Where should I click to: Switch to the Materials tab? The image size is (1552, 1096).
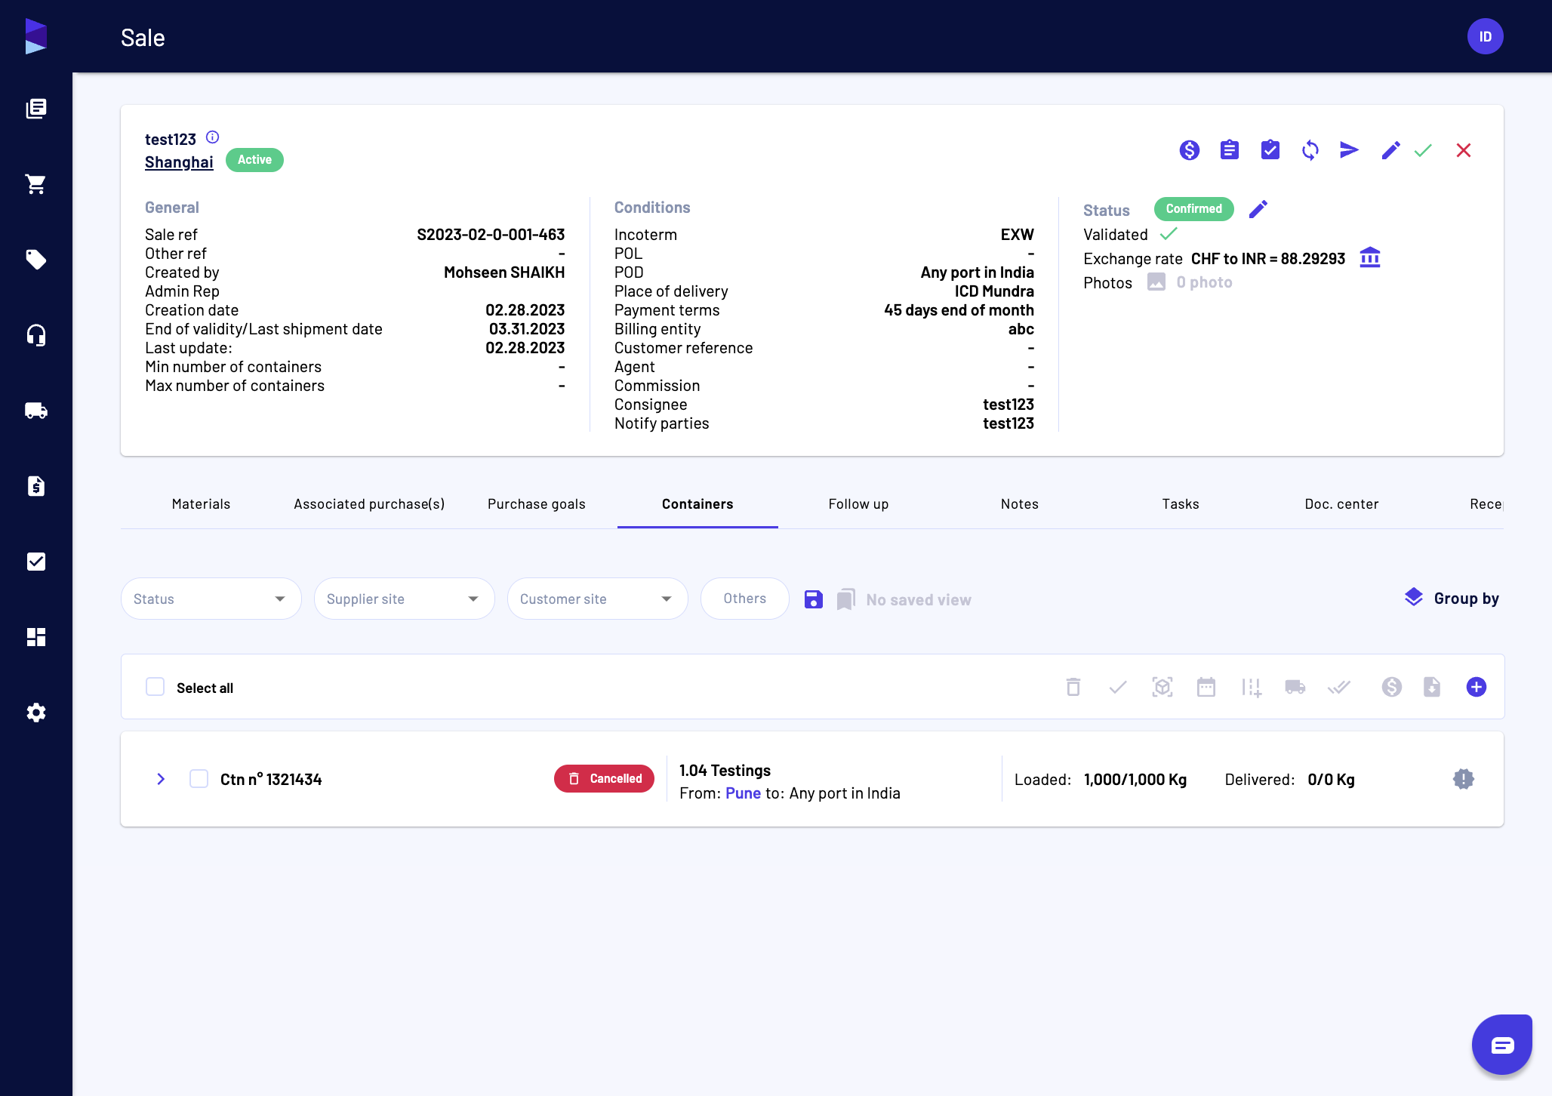(x=201, y=504)
